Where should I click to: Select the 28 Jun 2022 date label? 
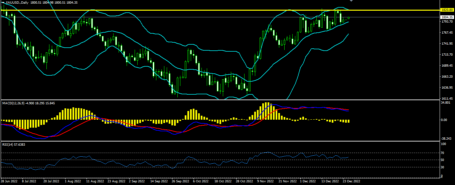9,182
